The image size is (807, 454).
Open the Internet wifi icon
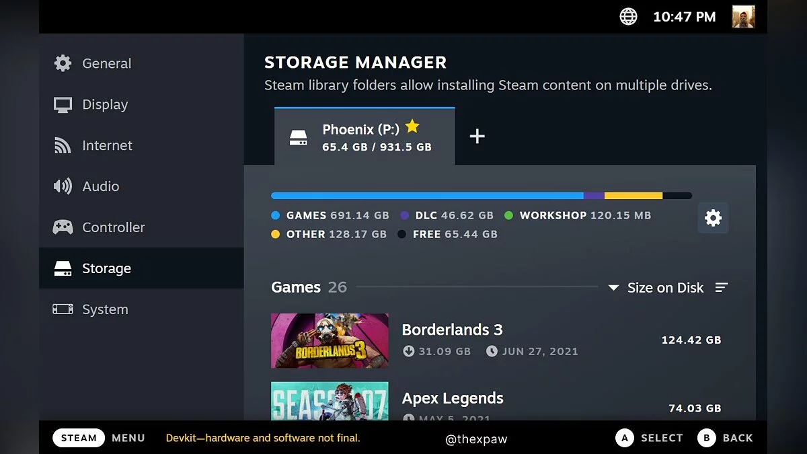point(63,145)
